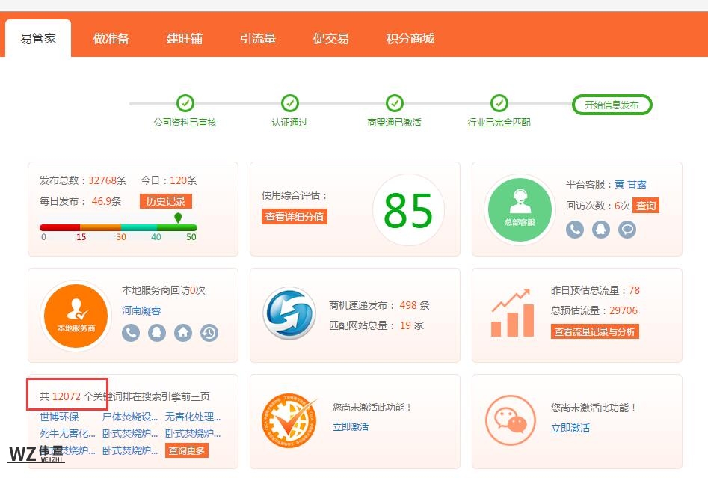
Task: Click the phone icon under 总部客服
Action: (574, 230)
